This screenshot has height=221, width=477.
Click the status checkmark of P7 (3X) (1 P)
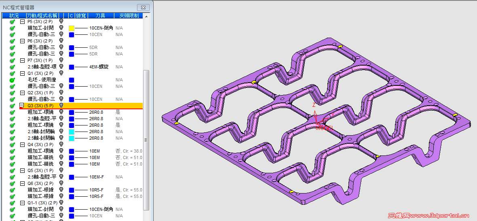[x=12, y=61]
